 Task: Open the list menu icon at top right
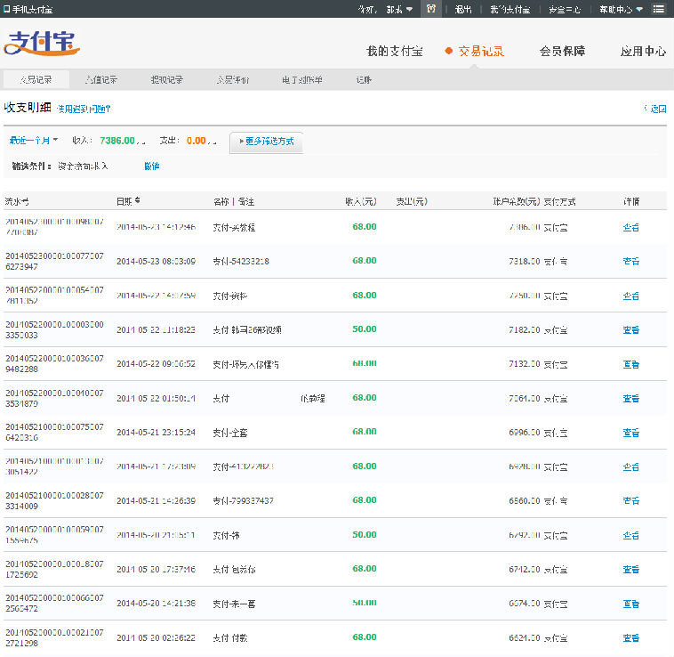coord(658,9)
